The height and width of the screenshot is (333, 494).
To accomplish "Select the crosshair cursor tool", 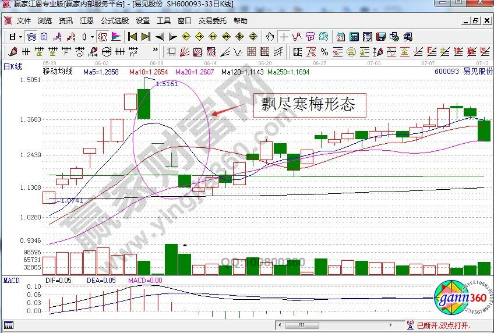I will (284, 36).
